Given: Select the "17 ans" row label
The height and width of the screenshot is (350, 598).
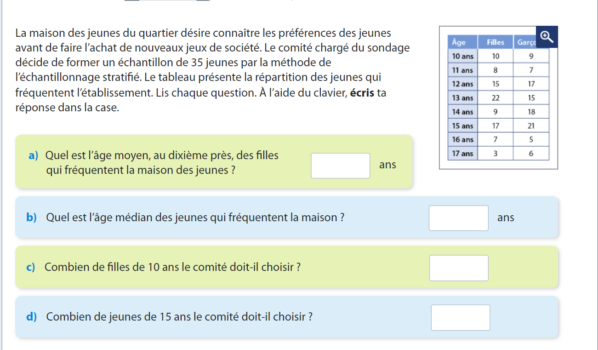Looking at the screenshot, I should (x=462, y=154).
